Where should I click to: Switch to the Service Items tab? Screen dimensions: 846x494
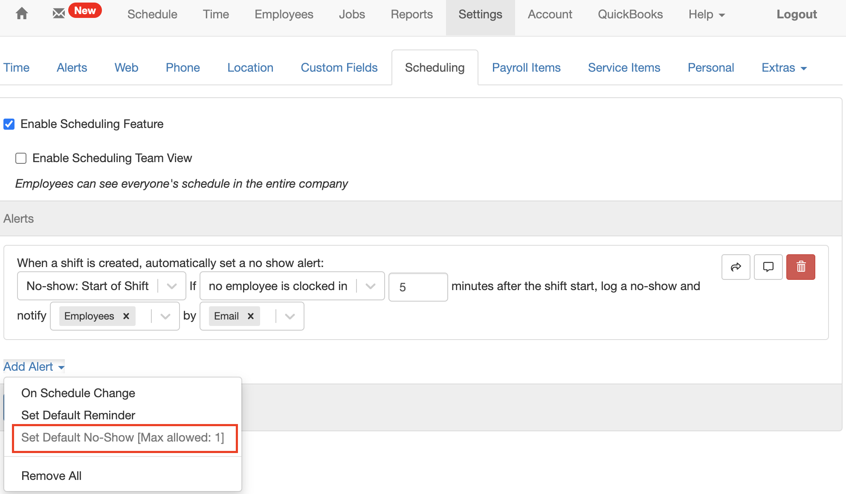coord(624,68)
